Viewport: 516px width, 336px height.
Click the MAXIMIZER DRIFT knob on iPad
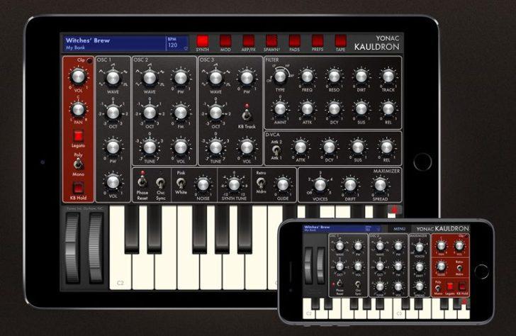[x=350, y=185]
